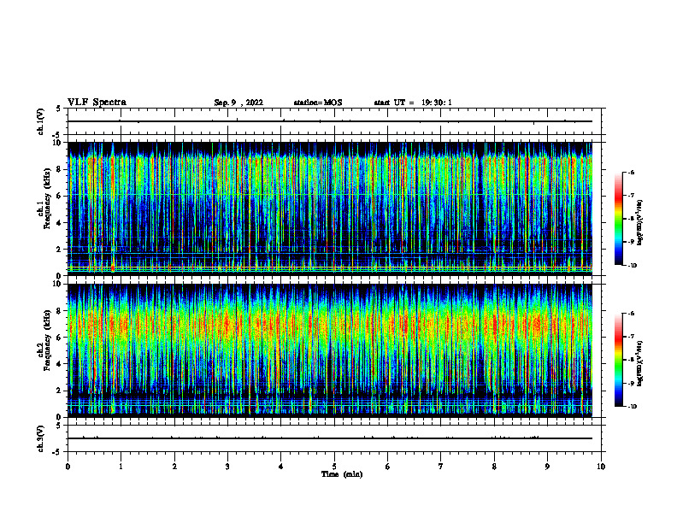Click time axis tick label "10"
The width and height of the screenshot is (677, 523).
pos(601,467)
